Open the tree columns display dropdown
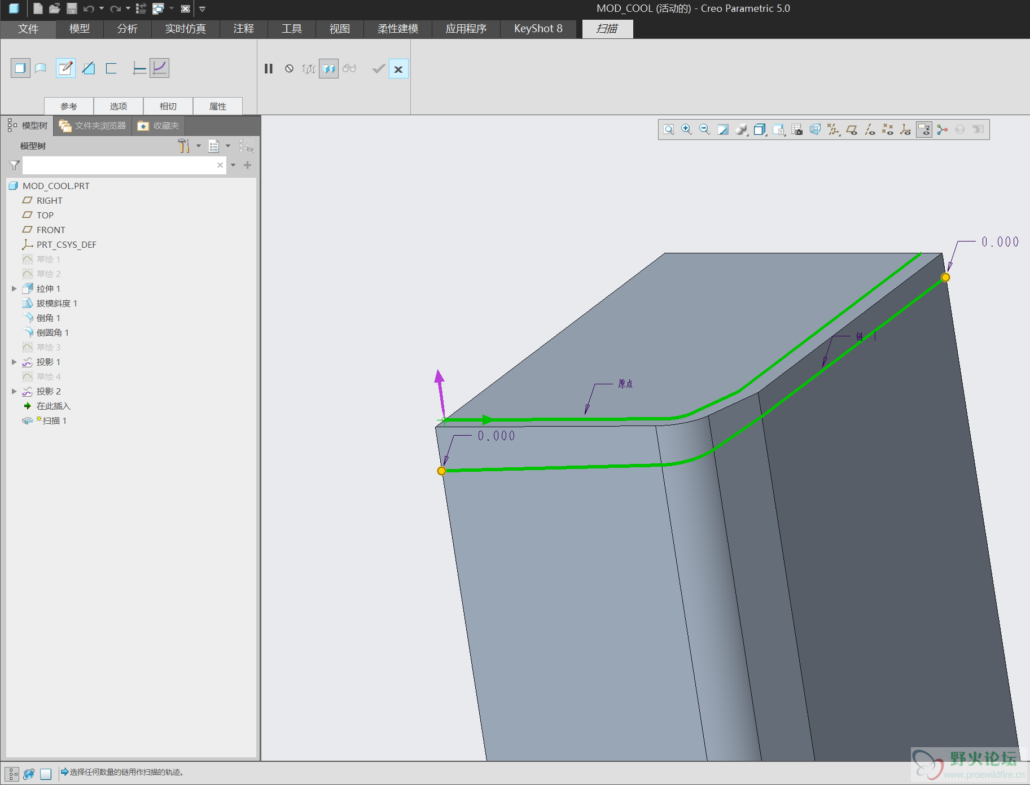The height and width of the screenshot is (785, 1030). click(x=220, y=146)
